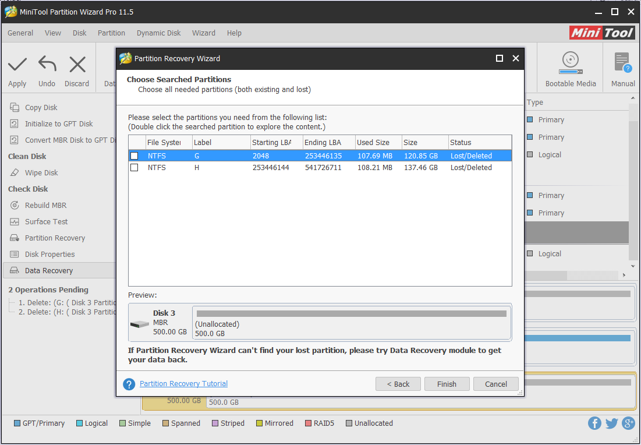Open the Facebook social icon
This screenshot has width=641, height=445.
594,423
